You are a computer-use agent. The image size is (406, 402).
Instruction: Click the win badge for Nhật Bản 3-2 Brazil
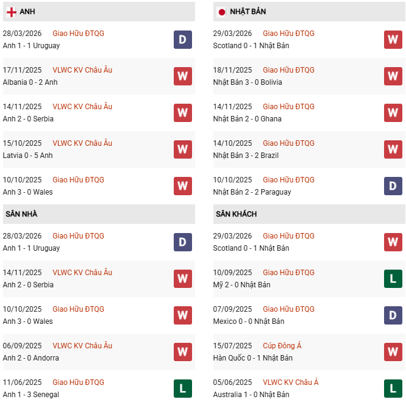coord(393,149)
